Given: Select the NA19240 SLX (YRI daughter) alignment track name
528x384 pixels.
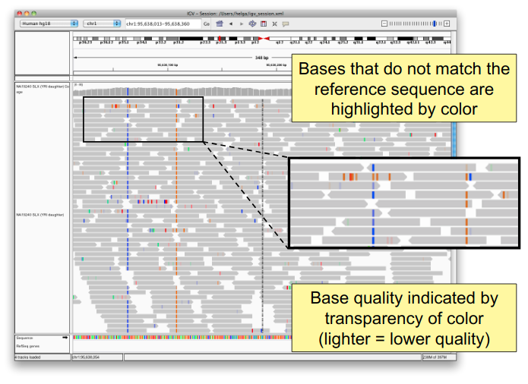Looking at the screenshot, I should tap(40, 215).
